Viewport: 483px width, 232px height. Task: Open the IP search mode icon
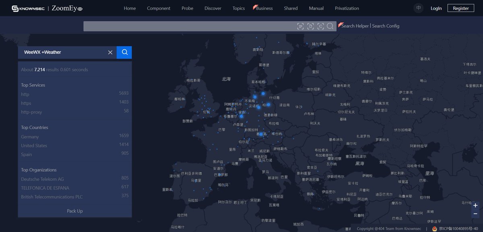pos(300,26)
